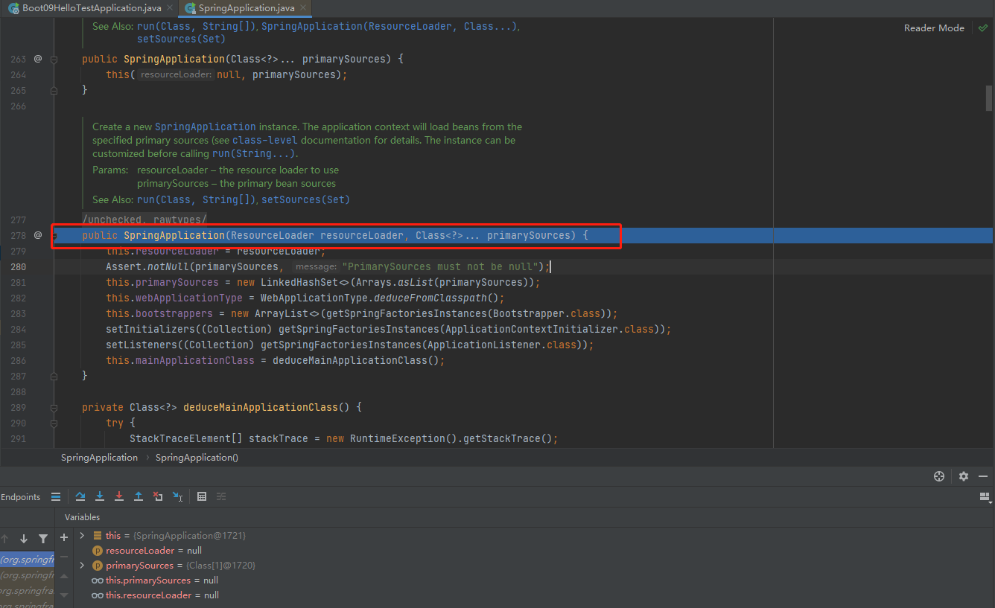Viewport: 995px width, 608px height.
Task: Collapse code fold at line 263
Action: pos(54,60)
